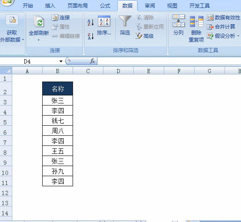Open the 视图 ribbon tab
This screenshot has height=222, width=241.
pyautogui.click(x=172, y=6)
